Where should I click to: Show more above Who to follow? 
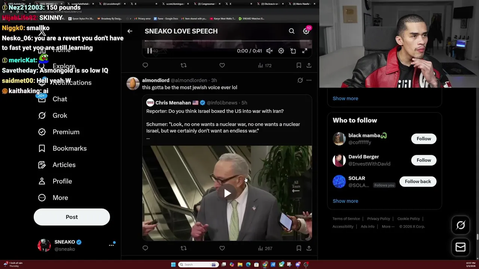[x=345, y=99]
